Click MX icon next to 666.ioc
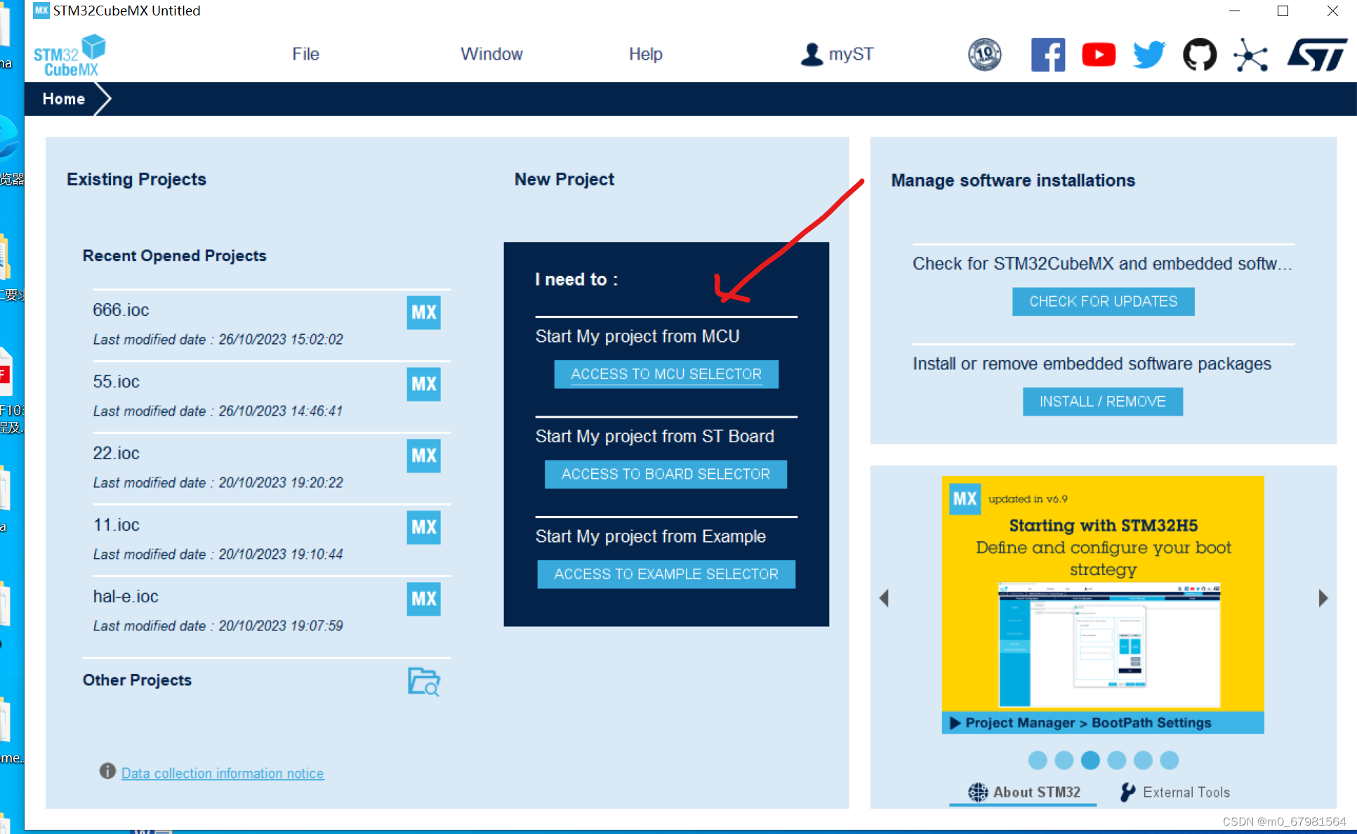Screen dimensions: 1357x834 (424, 312)
